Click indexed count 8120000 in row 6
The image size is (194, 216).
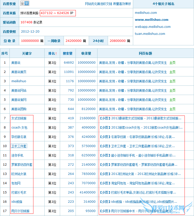[89, 109]
